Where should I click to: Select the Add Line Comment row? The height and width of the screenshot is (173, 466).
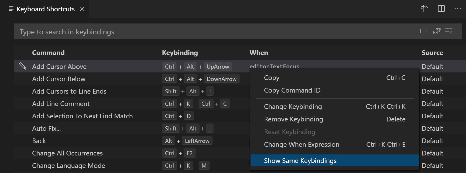pos(61,104)
